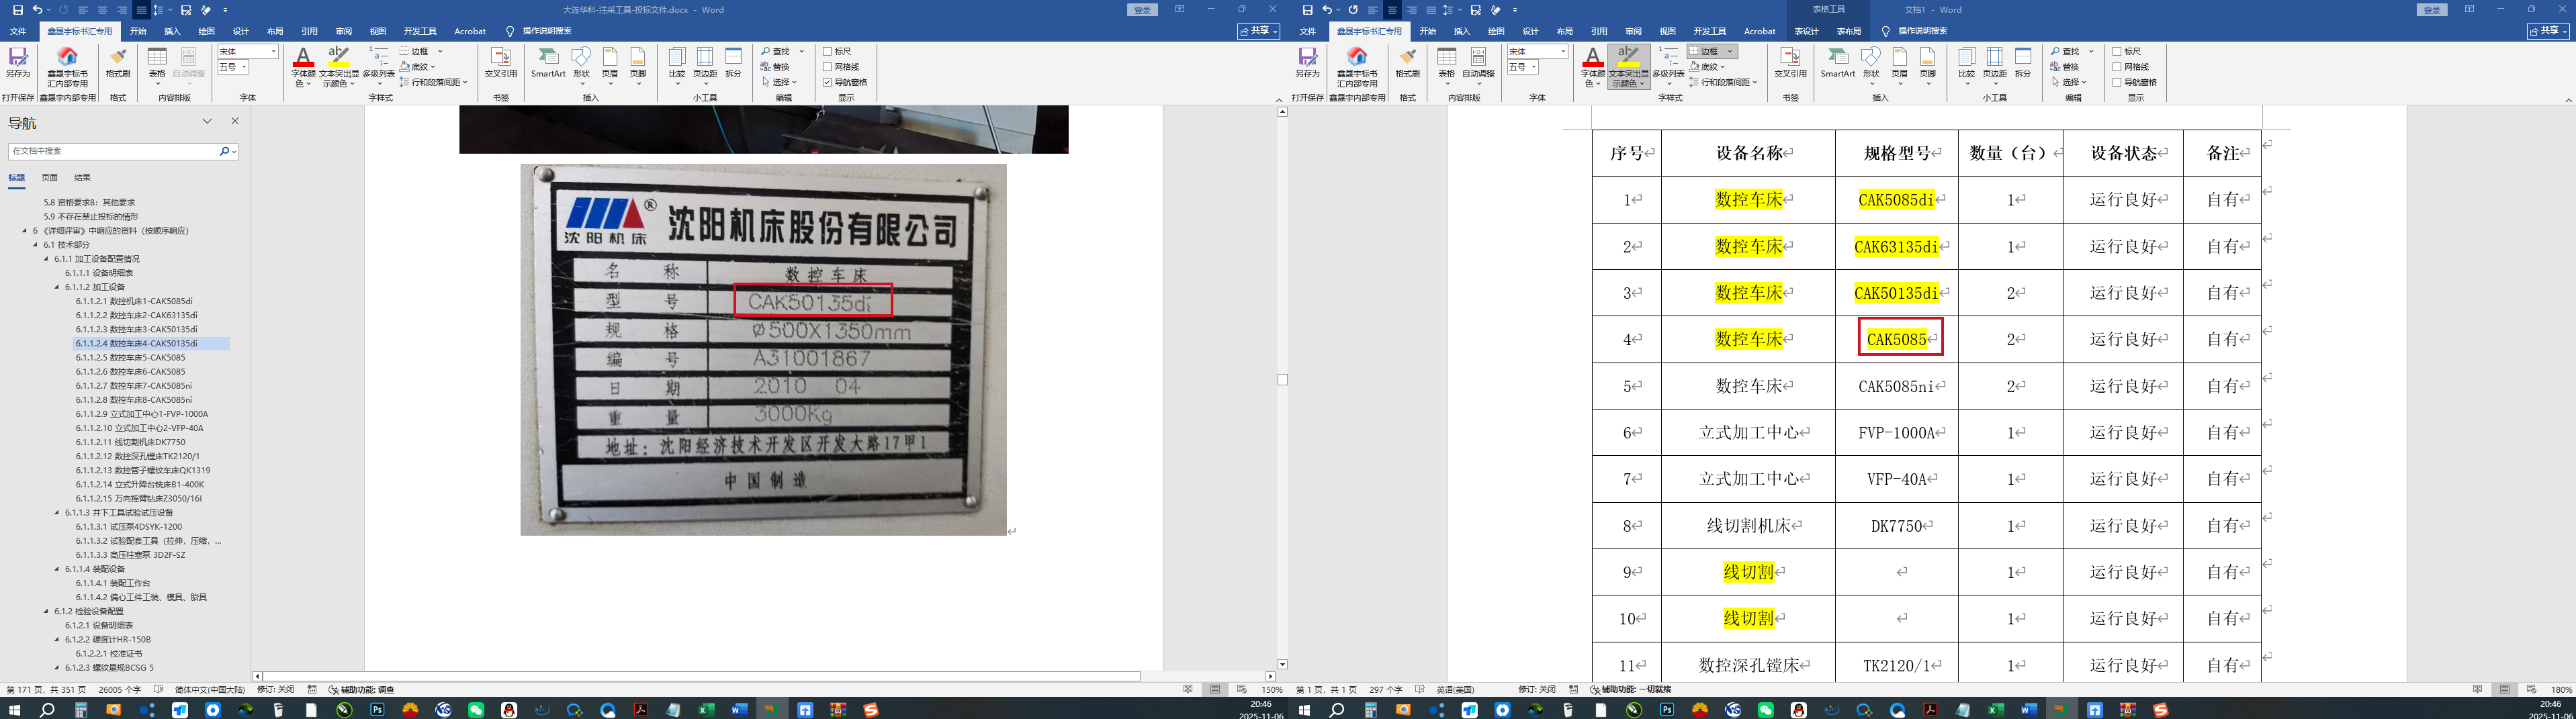The height and width of the screenshot is (719, 2576).
Task: Click left document vertical scrollbar thumb
Action: (x=1283, y=380)
